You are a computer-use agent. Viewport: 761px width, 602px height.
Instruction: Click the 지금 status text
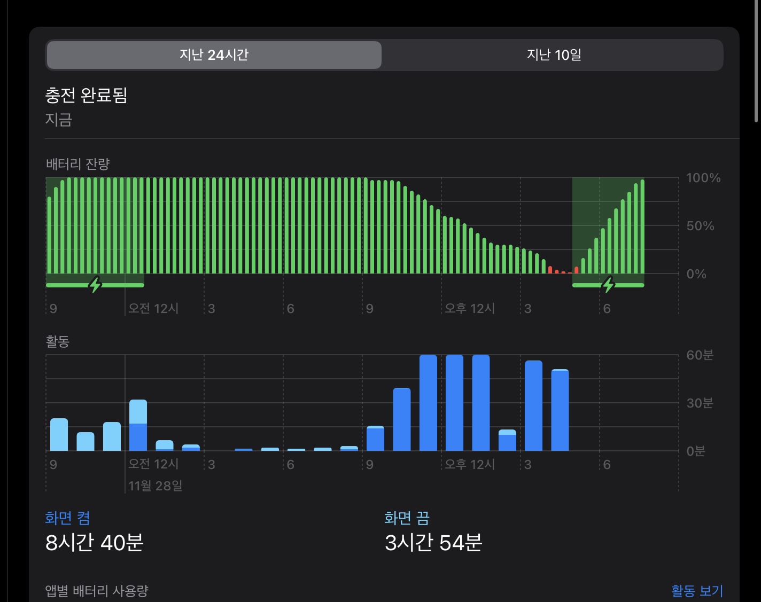pos(58,119)
